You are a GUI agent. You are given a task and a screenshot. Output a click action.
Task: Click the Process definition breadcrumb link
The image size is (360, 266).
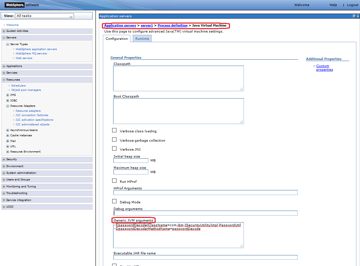(173, 26)
